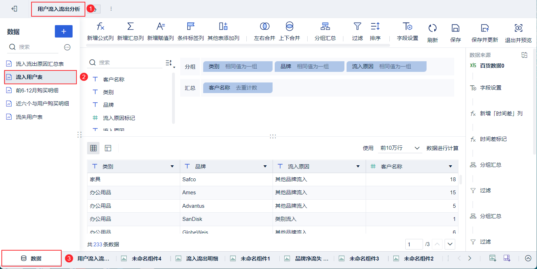Open the 时间差标记 step

pyautogui.click(x=488, y=139)
